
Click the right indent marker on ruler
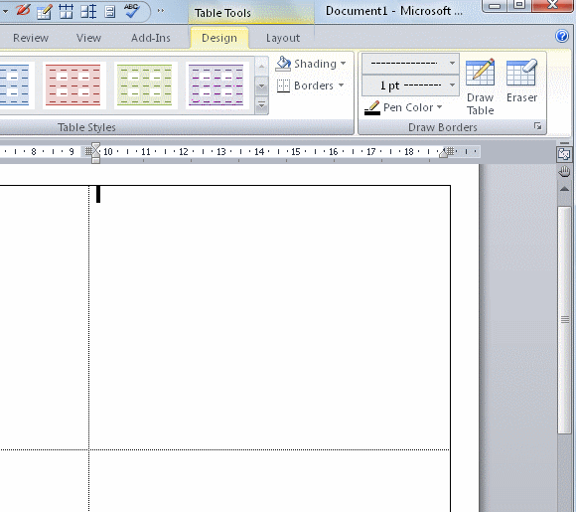click(x=443, y=153)
